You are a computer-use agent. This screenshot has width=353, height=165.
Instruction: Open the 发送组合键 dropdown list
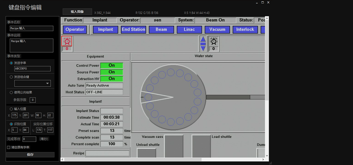48,84
